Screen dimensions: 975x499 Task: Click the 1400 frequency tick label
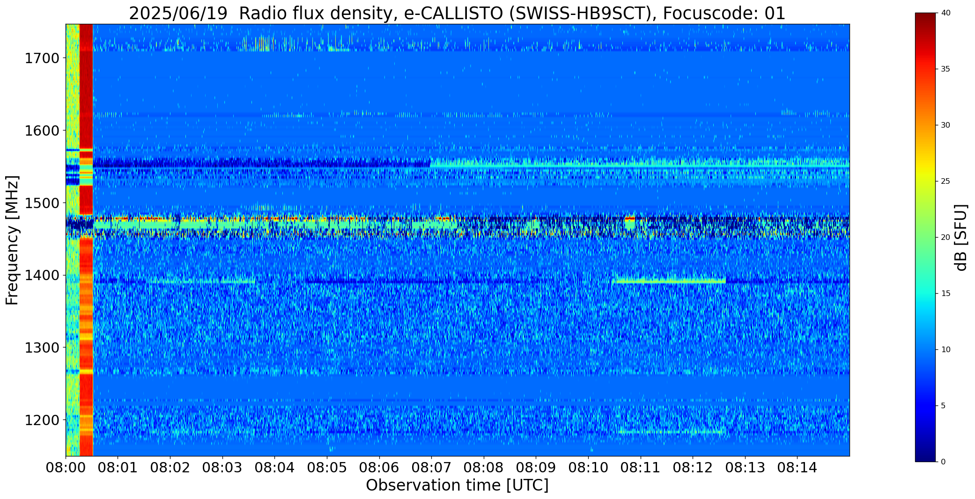41,275
